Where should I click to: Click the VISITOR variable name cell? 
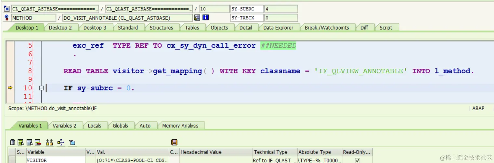(56, 160)
